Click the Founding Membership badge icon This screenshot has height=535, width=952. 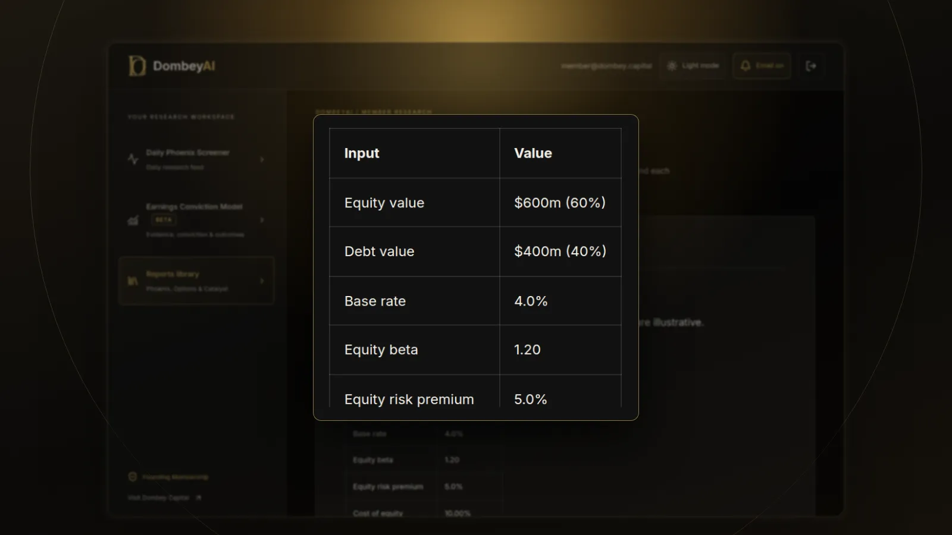[133, 477]
